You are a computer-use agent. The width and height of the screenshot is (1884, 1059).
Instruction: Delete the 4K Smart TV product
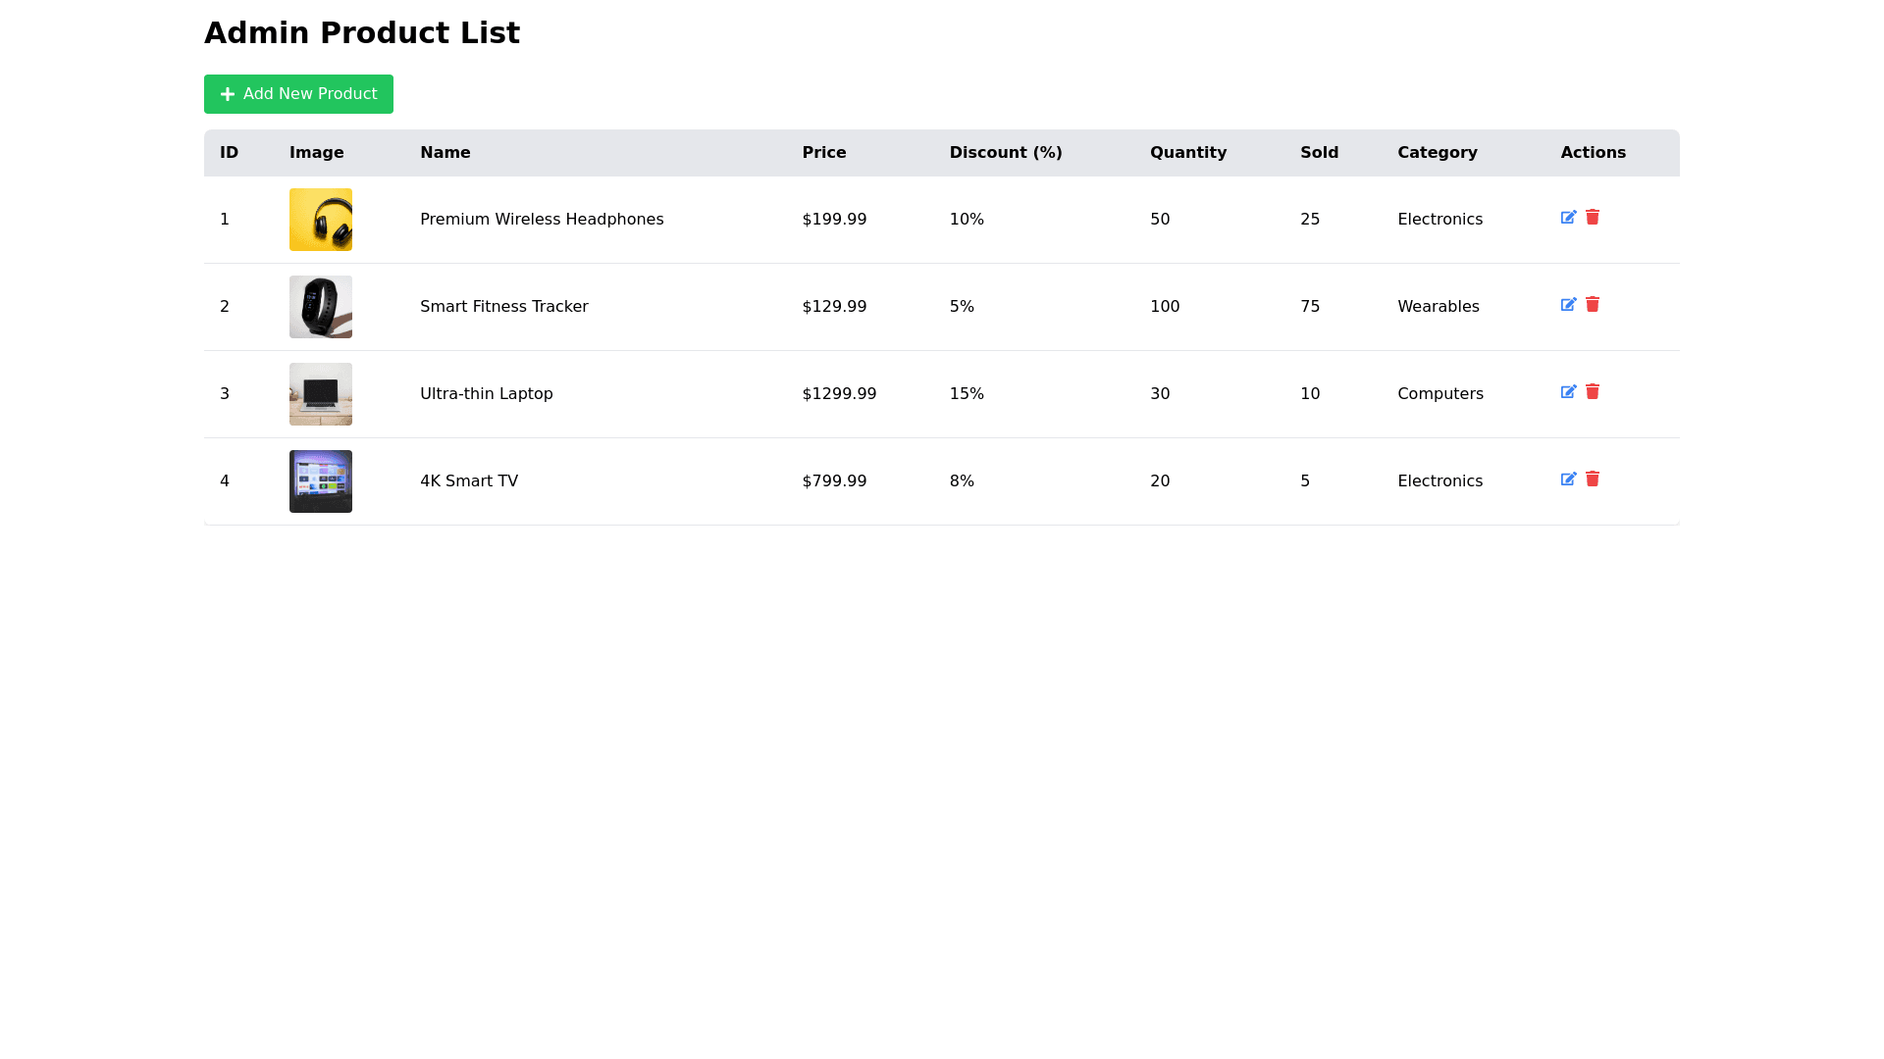tap(1593, 479)
